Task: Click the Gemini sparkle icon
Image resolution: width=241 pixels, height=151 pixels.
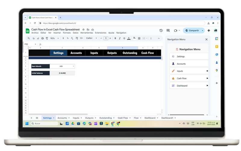Action: 208,31
